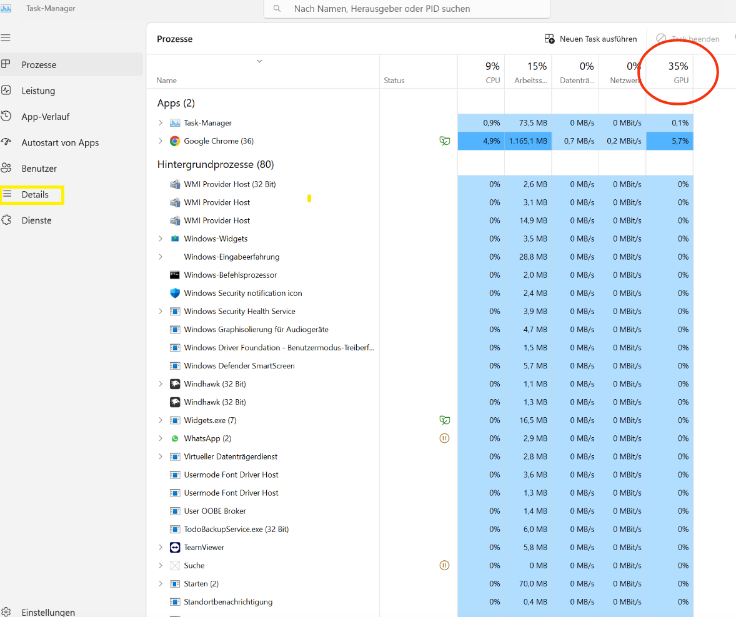736x617 pixels.
Task: Focus the process search input field
Action: [407, 9]
